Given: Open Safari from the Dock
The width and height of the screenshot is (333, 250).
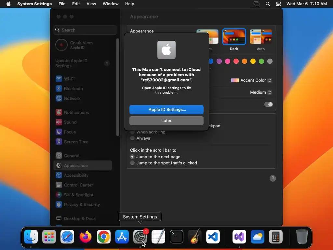Looking at the screenshot, I should 67,237.
